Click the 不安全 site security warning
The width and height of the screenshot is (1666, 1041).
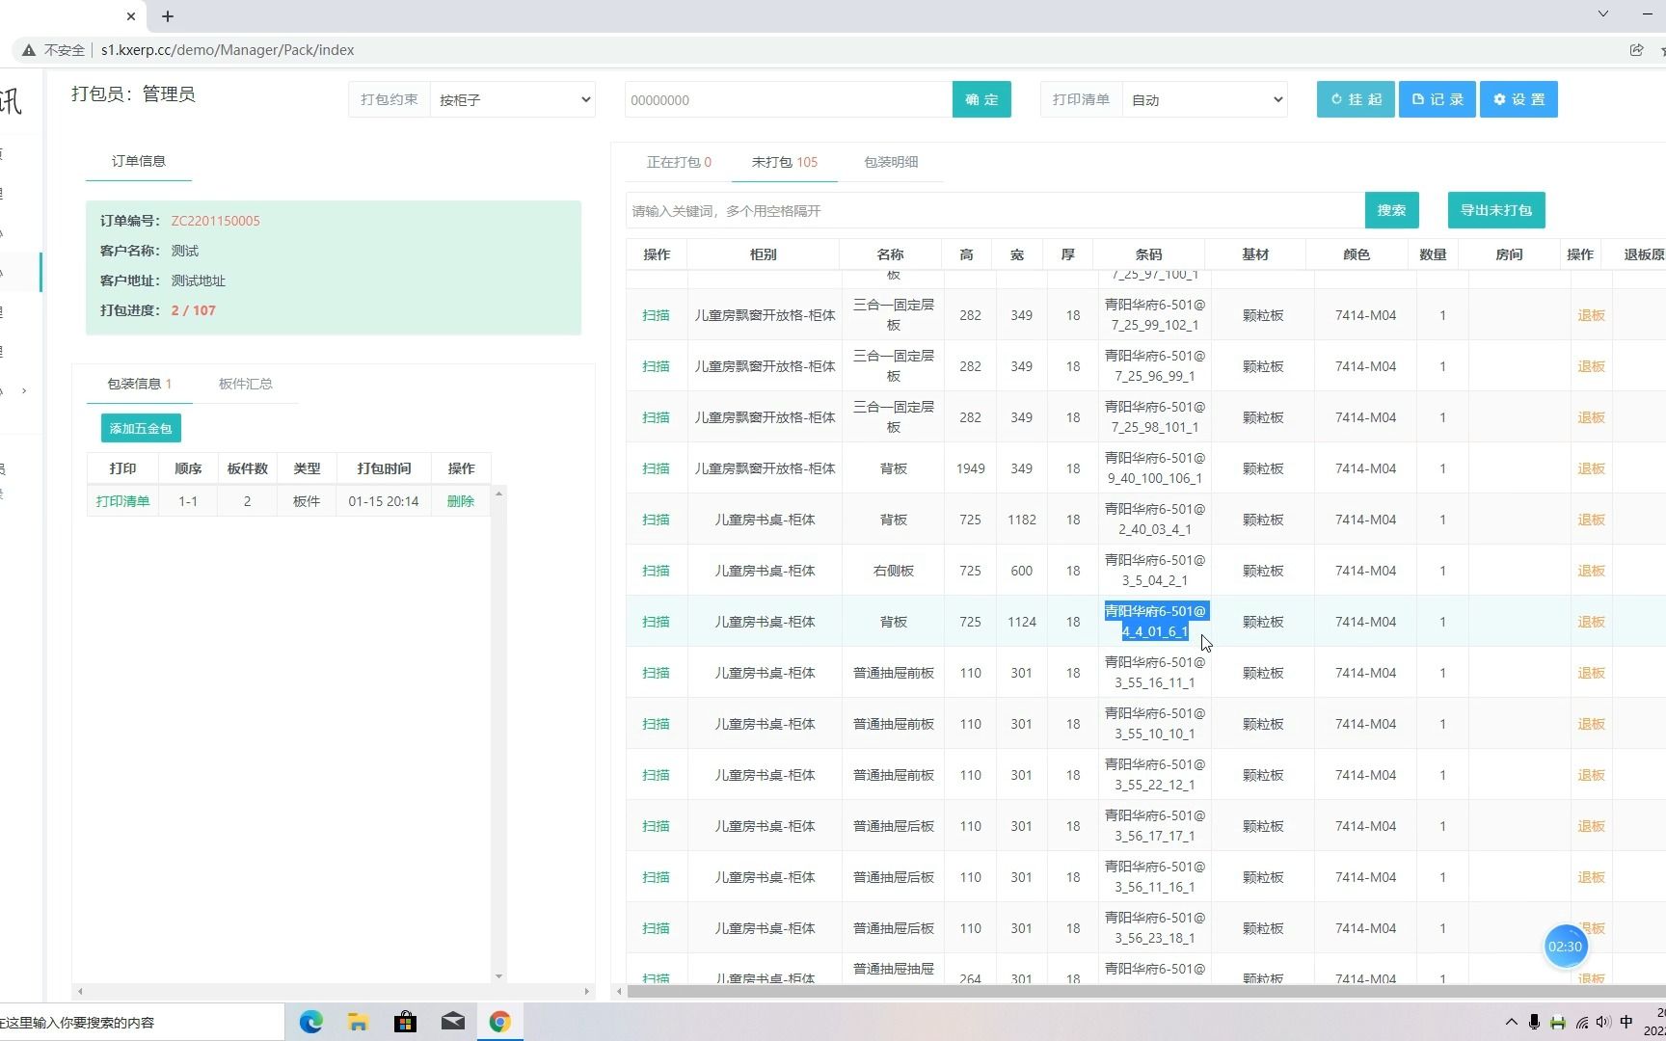coord(54,50)
